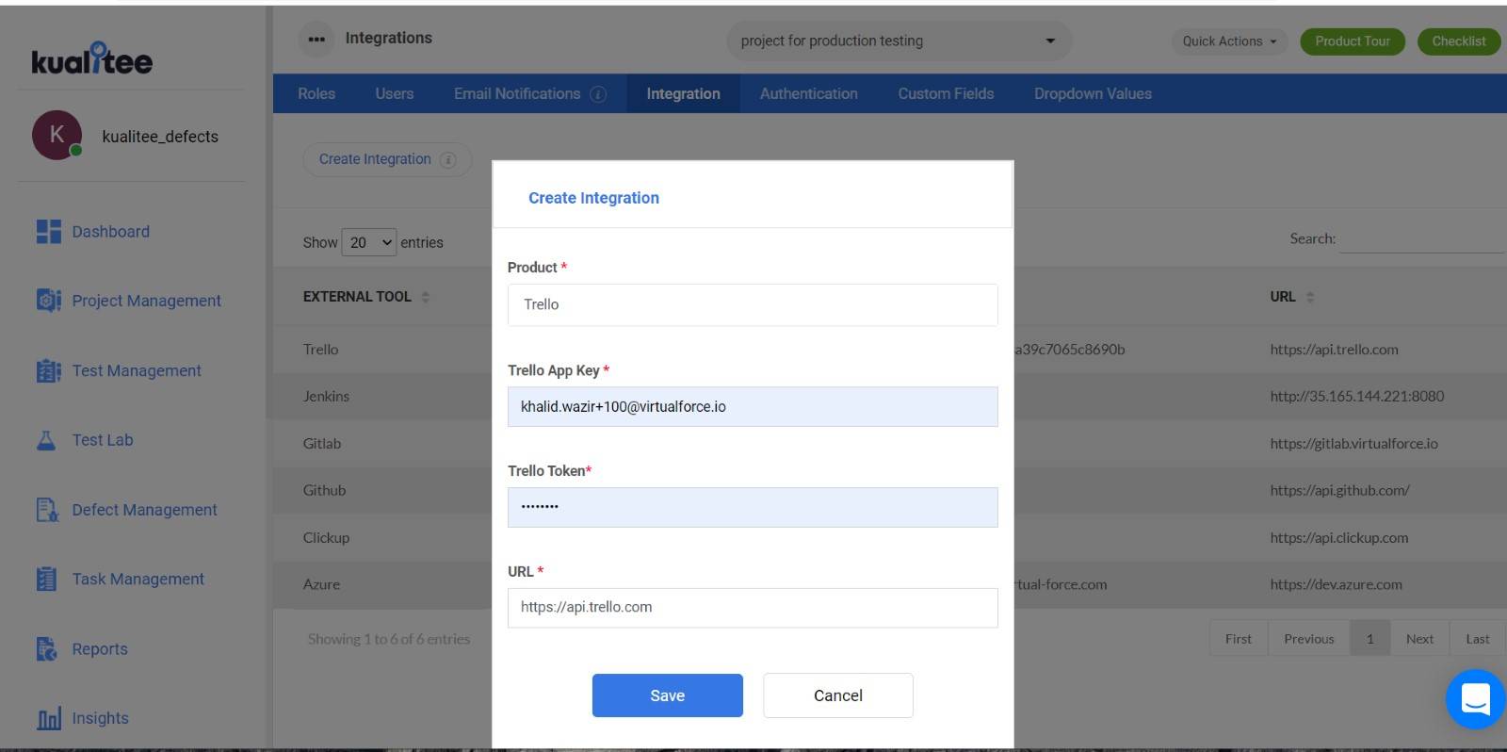Open Reports from the sidebar

[100, 648]
